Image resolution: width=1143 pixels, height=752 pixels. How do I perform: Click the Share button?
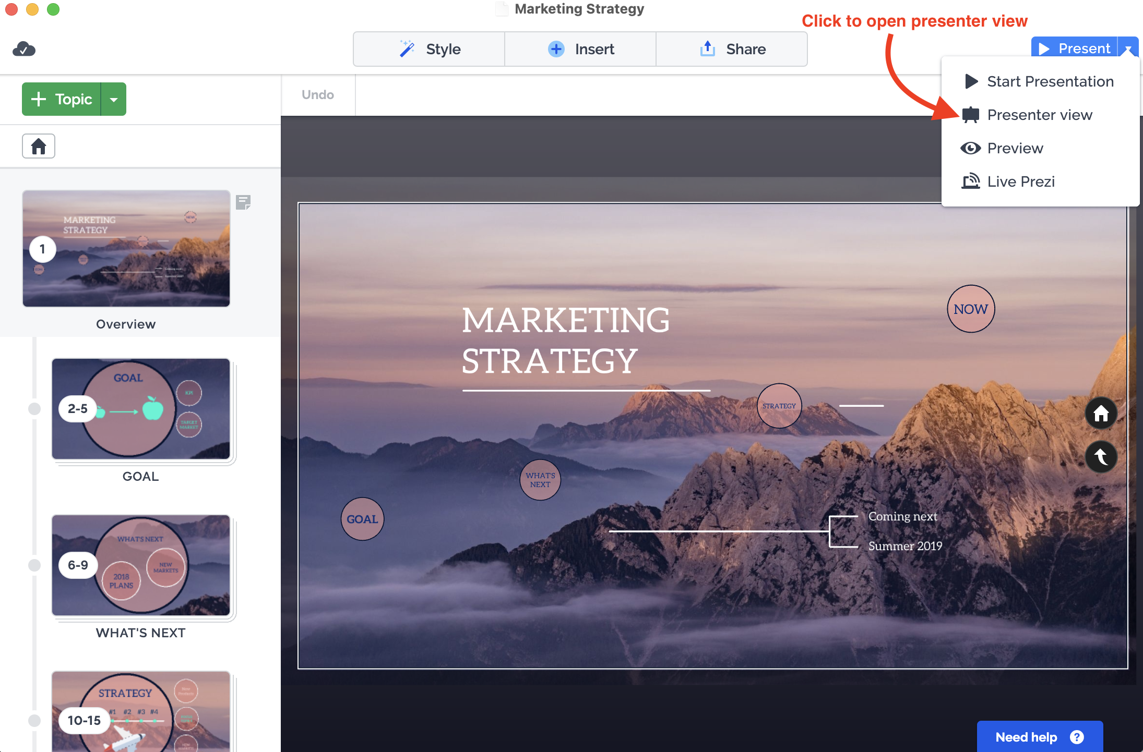coord(732,49)
